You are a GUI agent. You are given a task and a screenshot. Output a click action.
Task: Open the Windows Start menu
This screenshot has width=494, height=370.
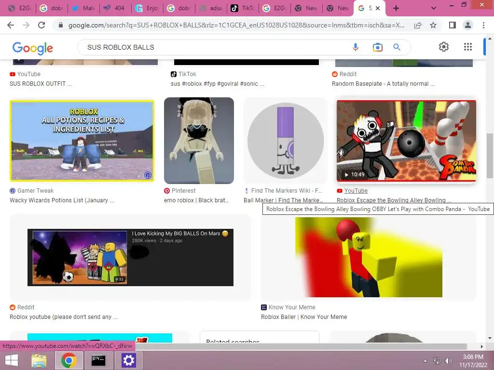coord(12,360)
